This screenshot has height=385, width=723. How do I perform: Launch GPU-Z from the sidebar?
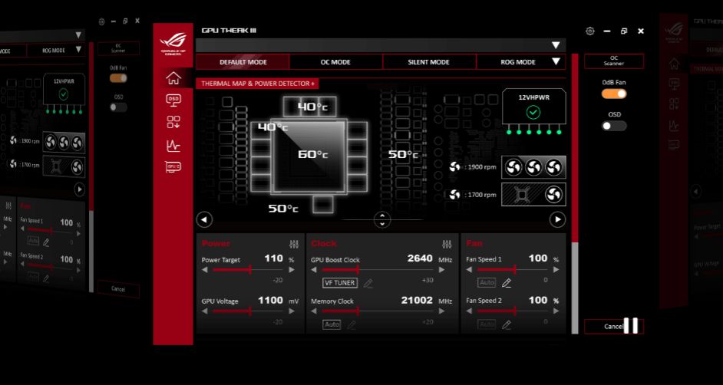coord(173,166)
